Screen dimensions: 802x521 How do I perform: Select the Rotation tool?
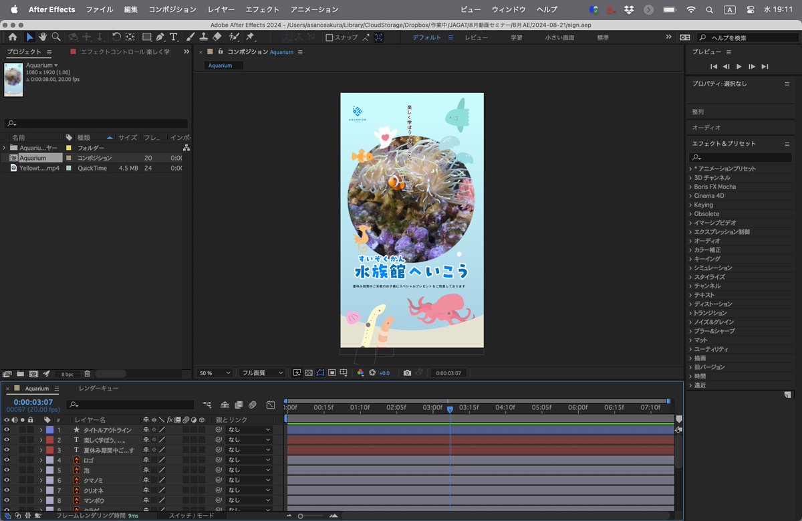(116, 37)
